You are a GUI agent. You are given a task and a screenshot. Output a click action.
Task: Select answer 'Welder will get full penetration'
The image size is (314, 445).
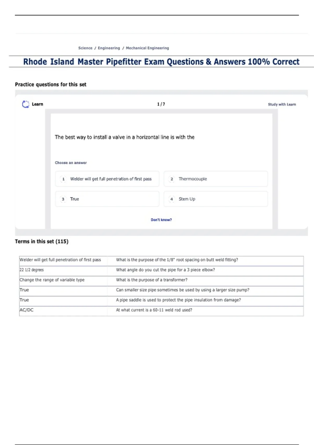coord(111,179)
